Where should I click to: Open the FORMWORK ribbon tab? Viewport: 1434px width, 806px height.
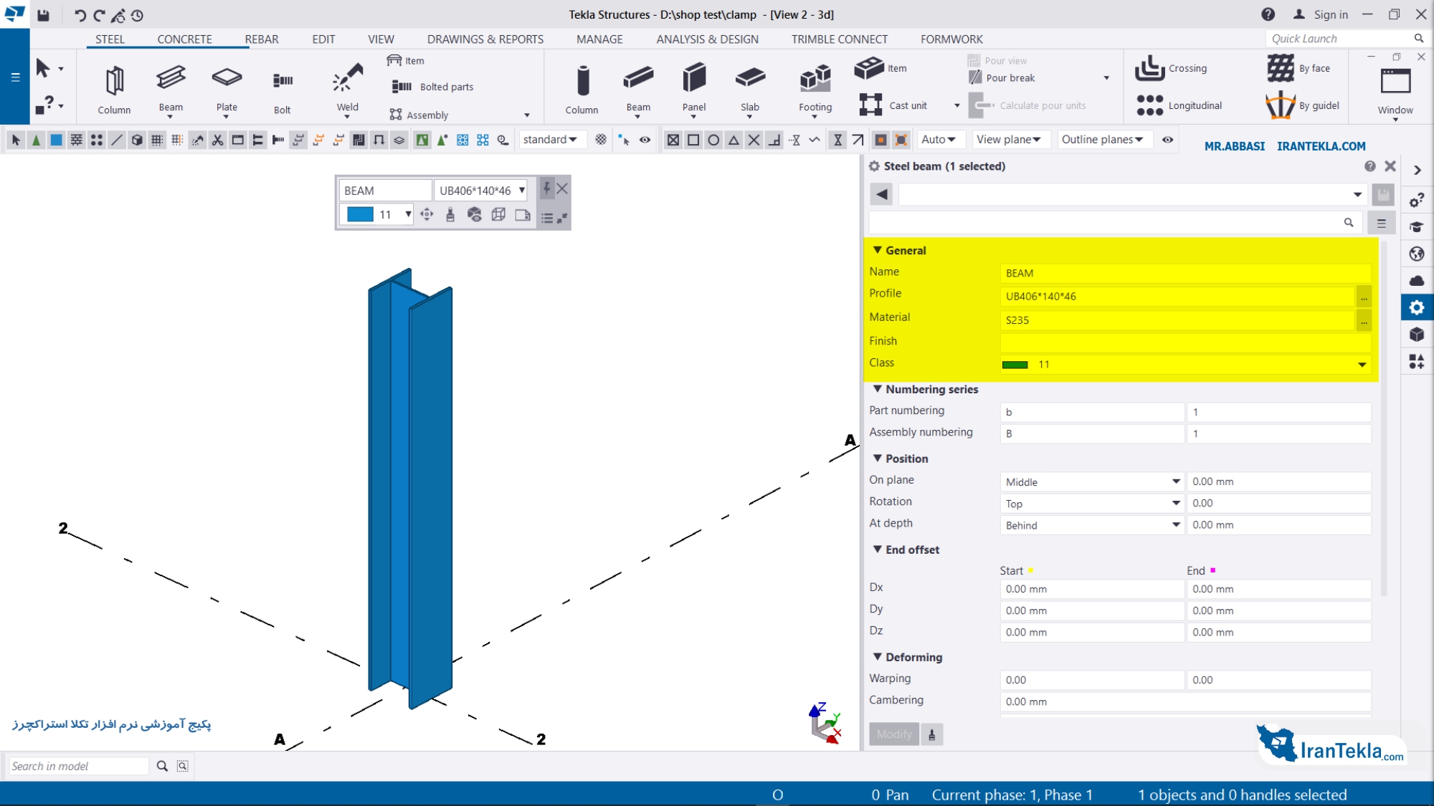tap(951, 39)
